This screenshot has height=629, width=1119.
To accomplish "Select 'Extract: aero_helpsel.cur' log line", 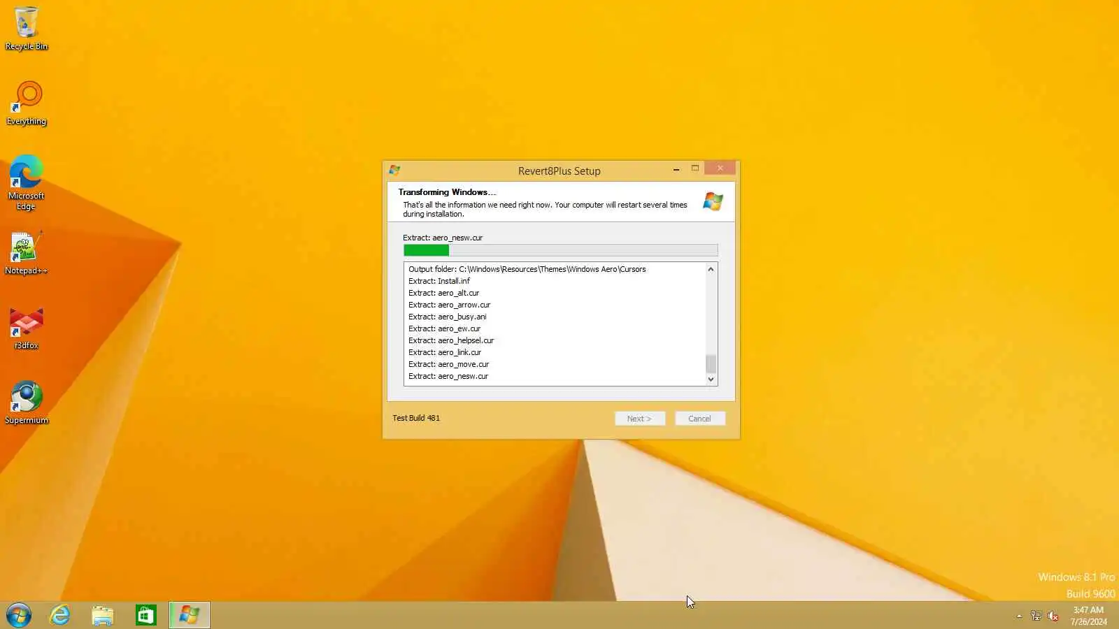I will pos(451,340).
